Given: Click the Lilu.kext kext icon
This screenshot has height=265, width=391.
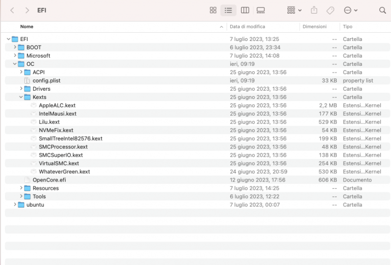Looking at the screenshot, I should point(33,122).
